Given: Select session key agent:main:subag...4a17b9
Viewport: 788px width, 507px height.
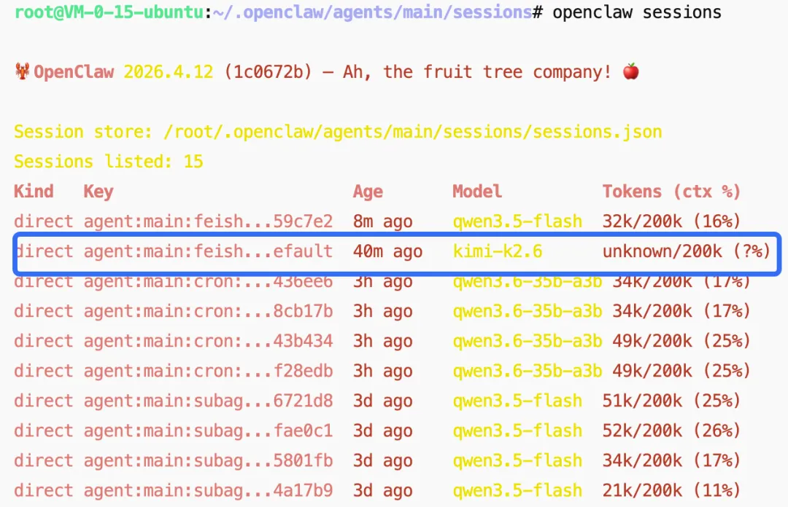Looking at the screenshot, I should (208, 490).
